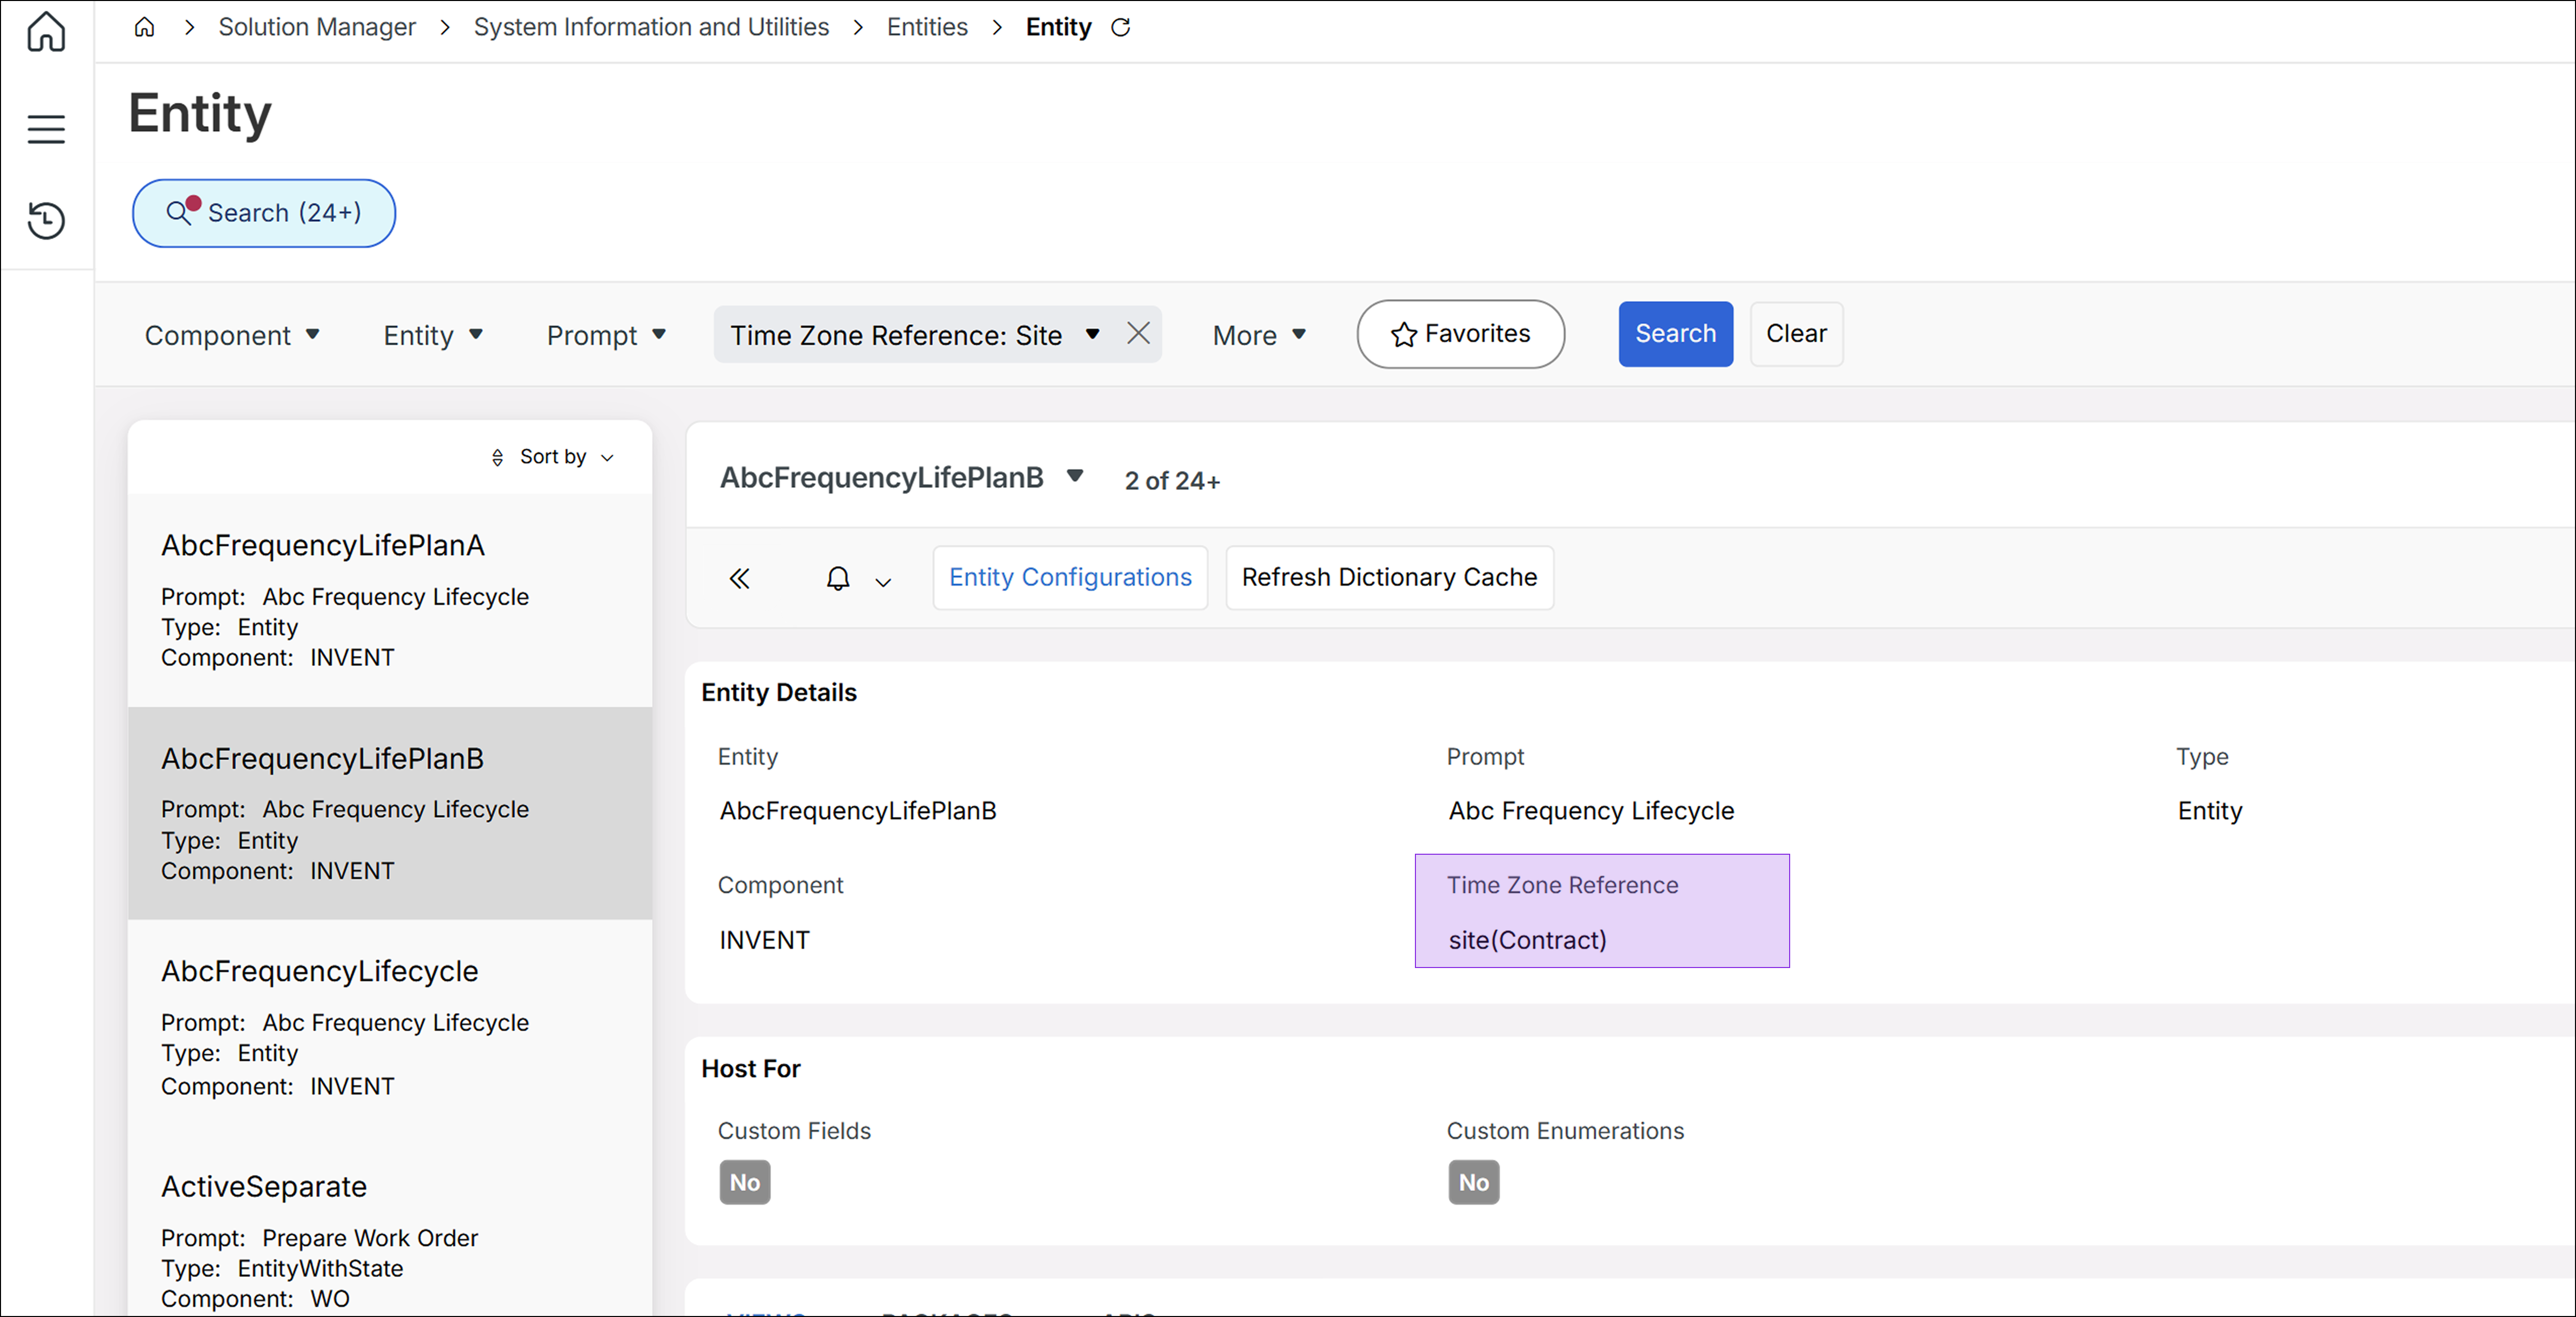Click the Entity Details section heading
The image size is (2576, 1317).
click(779, 692)
